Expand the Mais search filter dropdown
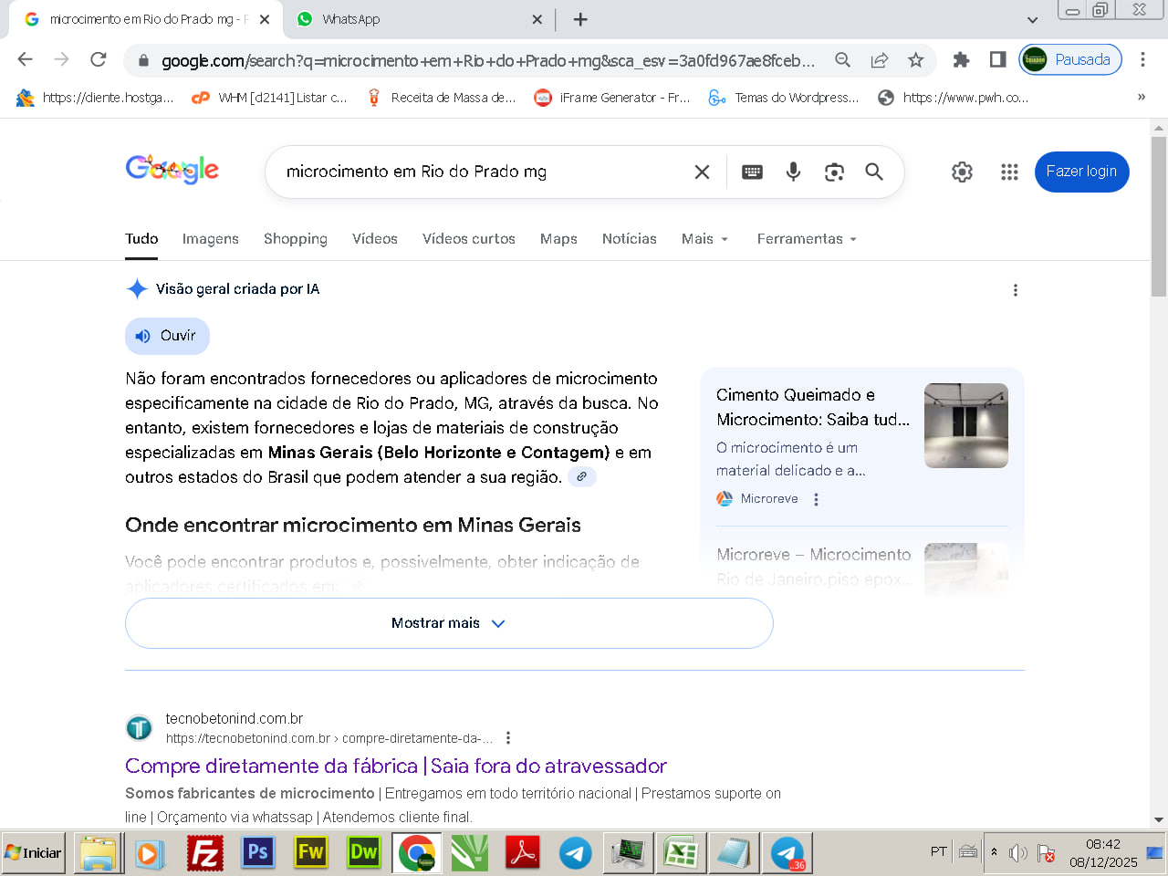This screenshot has width=1168, height=876. click(704, 239)
